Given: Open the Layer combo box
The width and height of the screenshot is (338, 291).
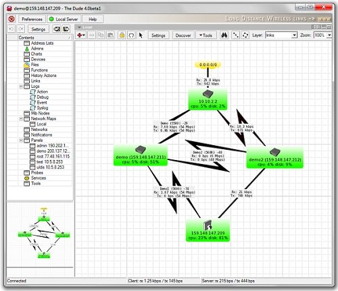Looking at the screenshot, I should click(281, 35).
